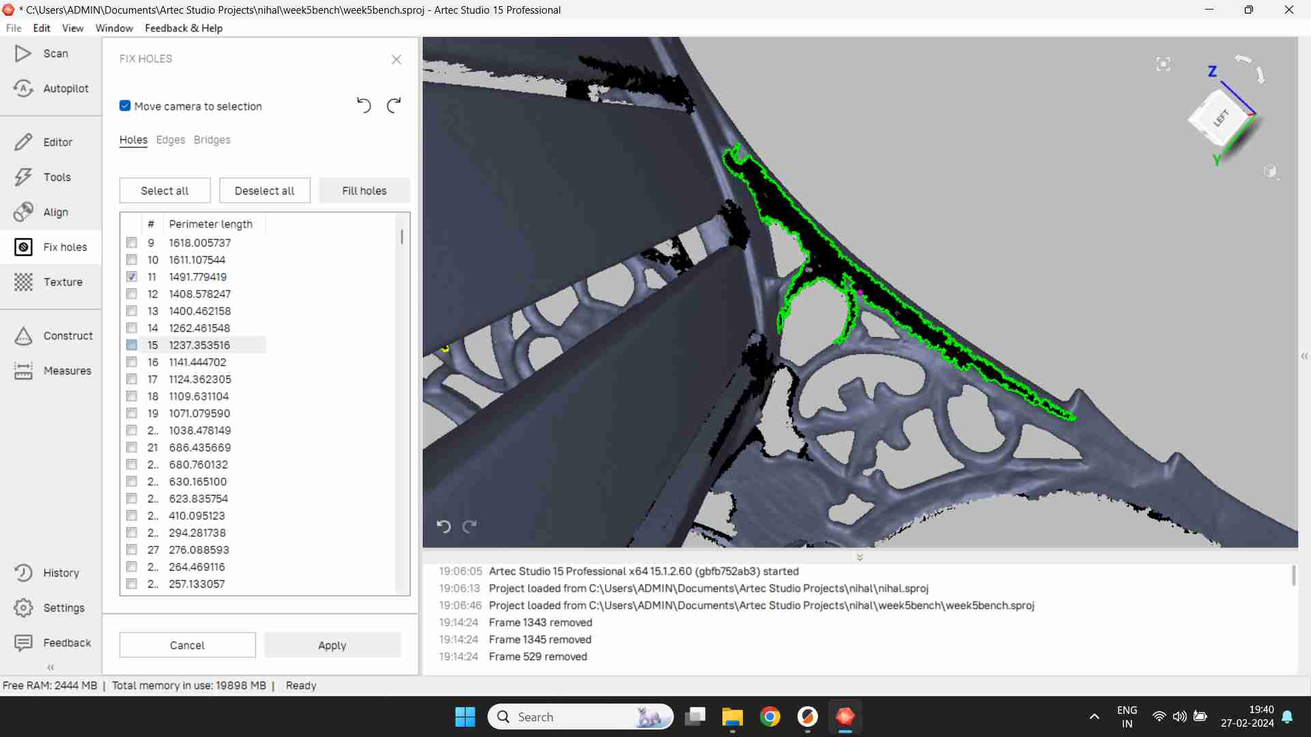Click the Editor tool icon
The width and height of the screenshot is (1311, 737).
[23, 141]
